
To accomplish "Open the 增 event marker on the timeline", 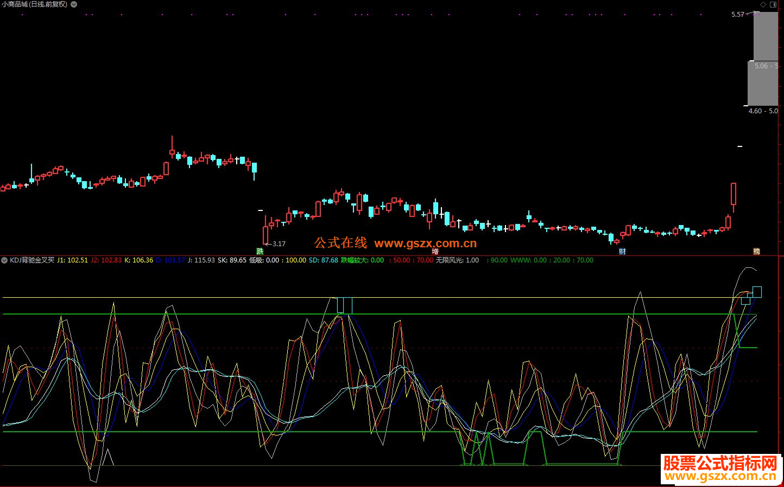I will (x=435, y=251).
